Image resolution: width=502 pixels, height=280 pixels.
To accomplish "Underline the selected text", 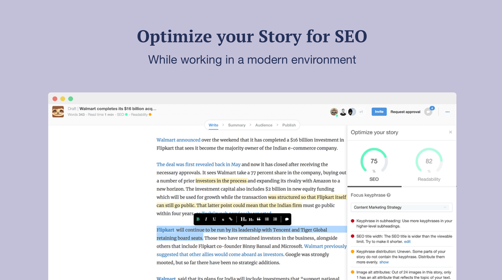I will [x=214, y=219].
